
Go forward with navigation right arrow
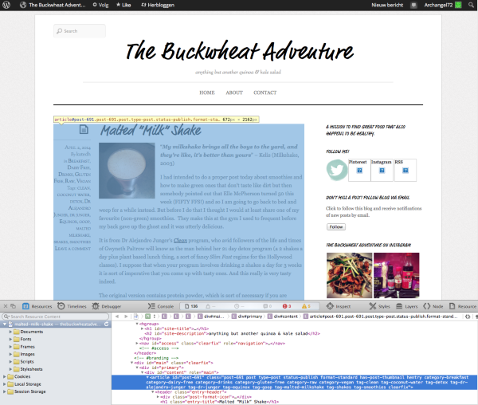[126, 317]
